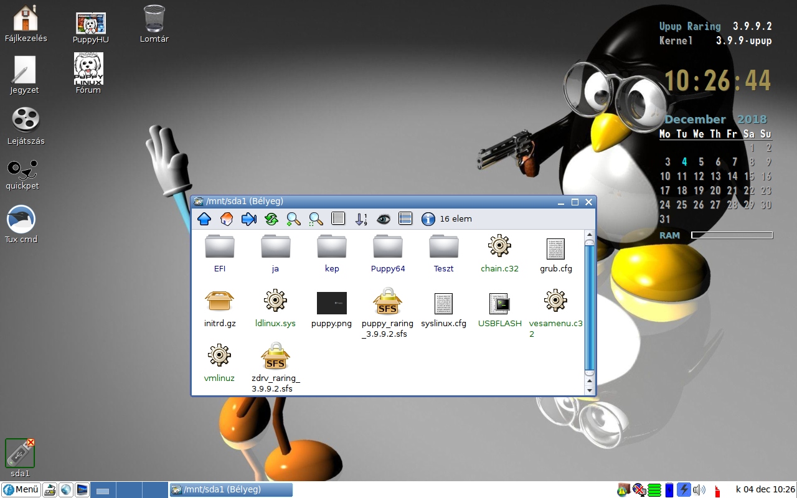Image resolution: width=797 pixels, height=498 pixels.
Task: Click the green memory stack tray icon
Action: pos(654,490)
